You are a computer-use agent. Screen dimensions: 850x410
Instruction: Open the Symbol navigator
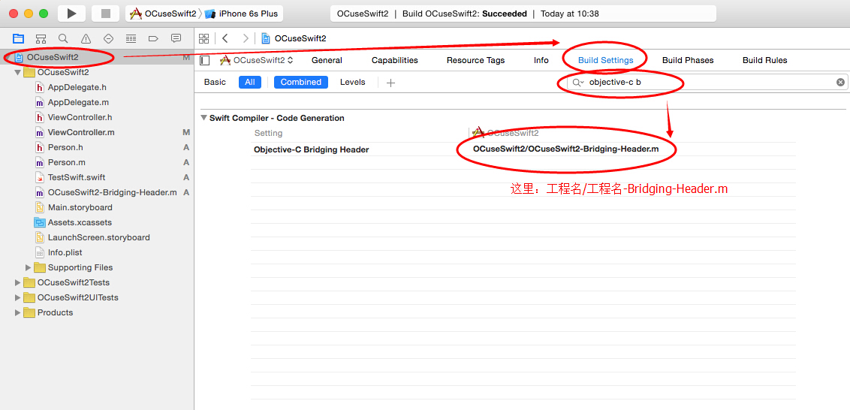click(41, 38)
